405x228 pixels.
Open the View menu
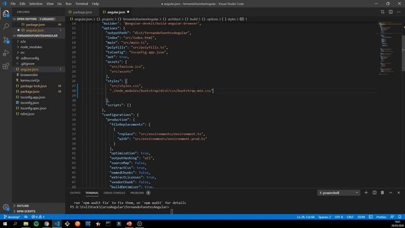coord(50,4)
